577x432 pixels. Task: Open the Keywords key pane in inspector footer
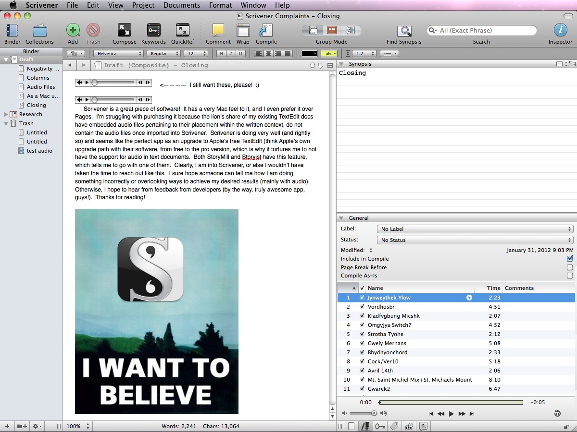380,426
